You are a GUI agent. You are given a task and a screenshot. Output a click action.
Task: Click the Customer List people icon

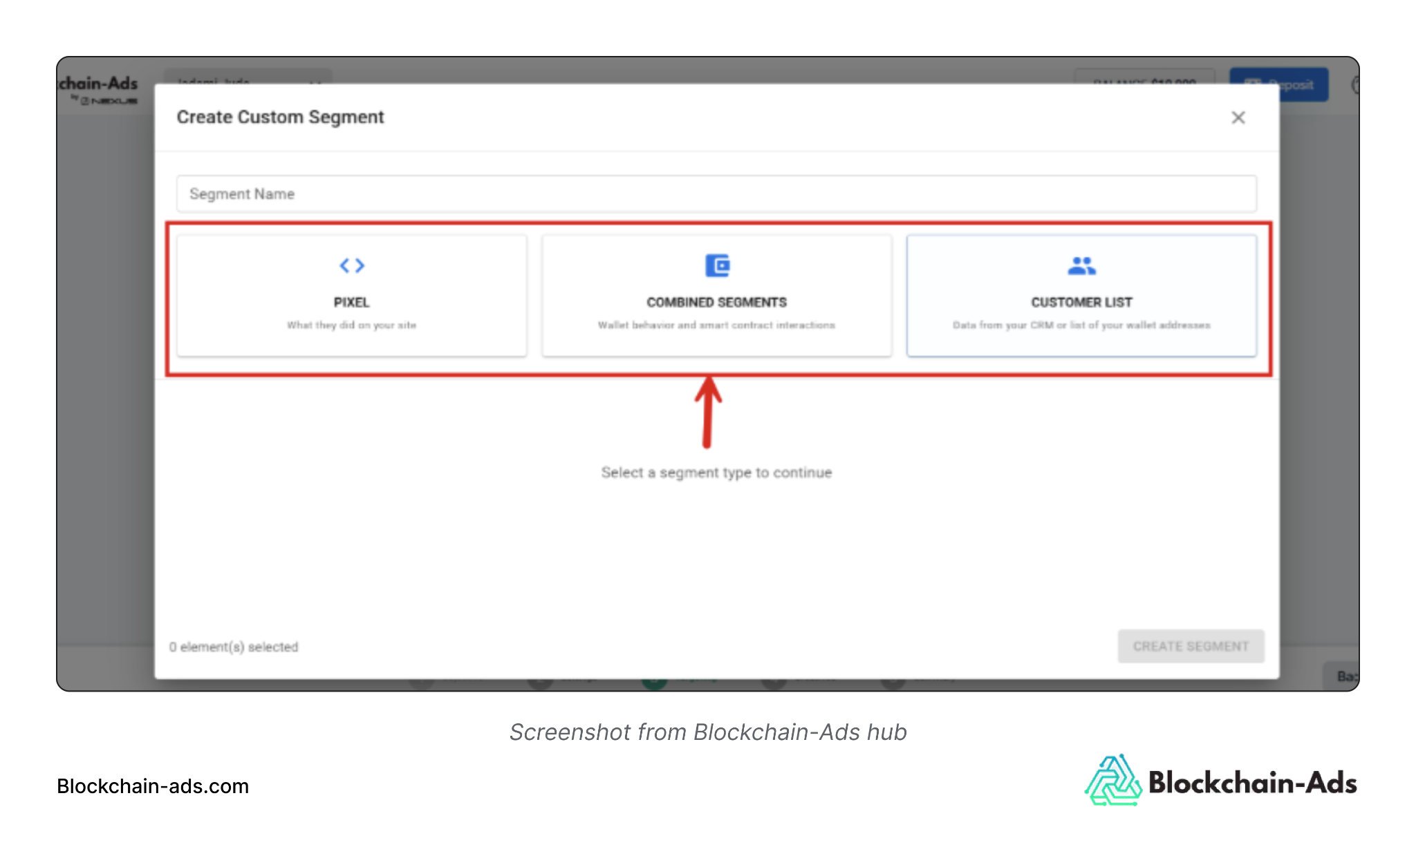tap(1081, 265)
